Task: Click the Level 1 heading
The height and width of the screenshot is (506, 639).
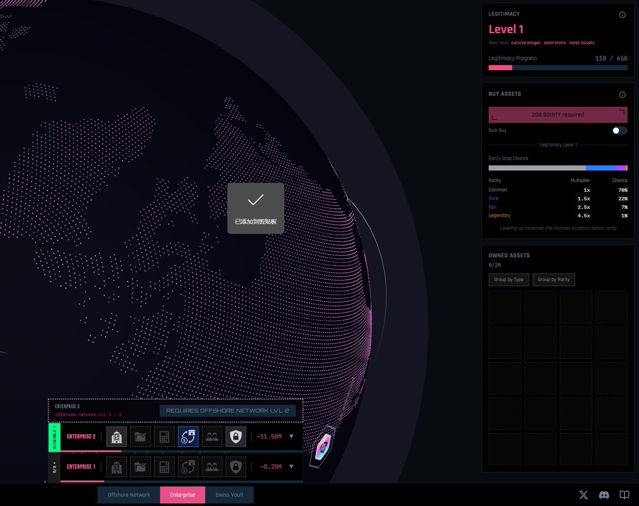Action: coord(506,29)
